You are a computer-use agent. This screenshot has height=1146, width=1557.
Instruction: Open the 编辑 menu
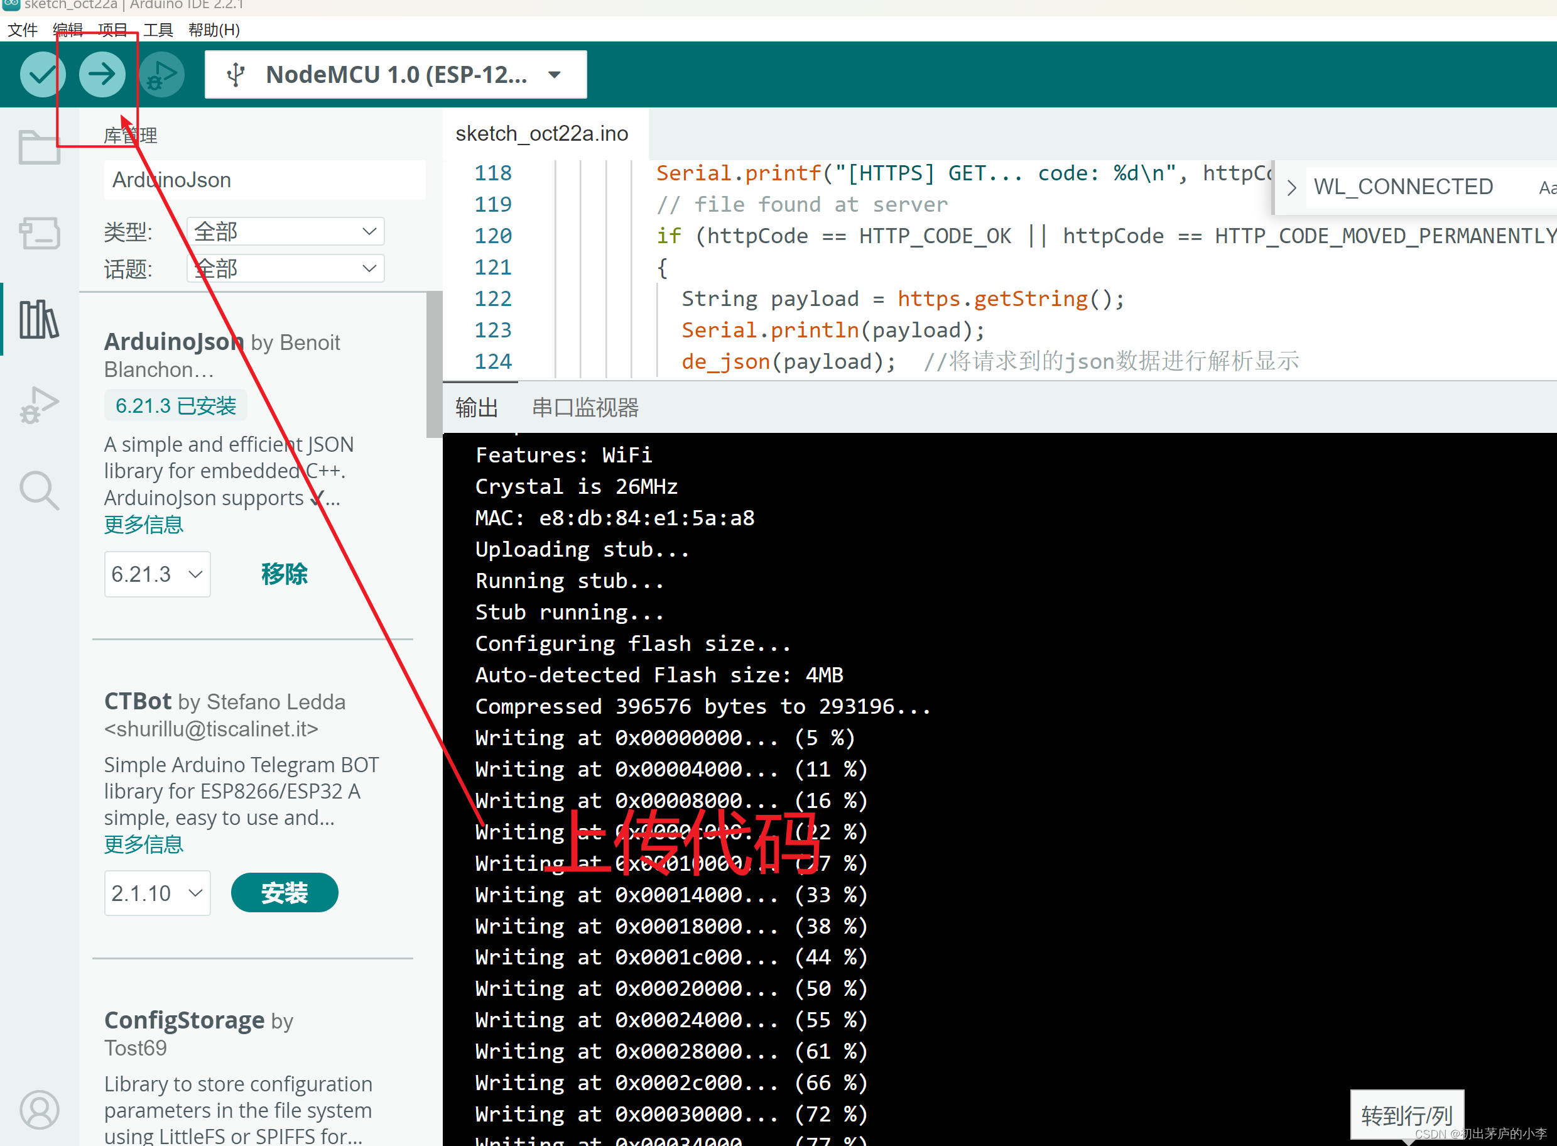(68, 30)
